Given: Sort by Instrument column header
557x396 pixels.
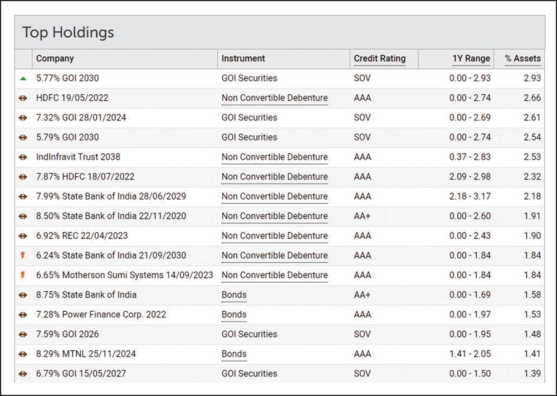Looking at the screenshot, I should tap(243, 59).
